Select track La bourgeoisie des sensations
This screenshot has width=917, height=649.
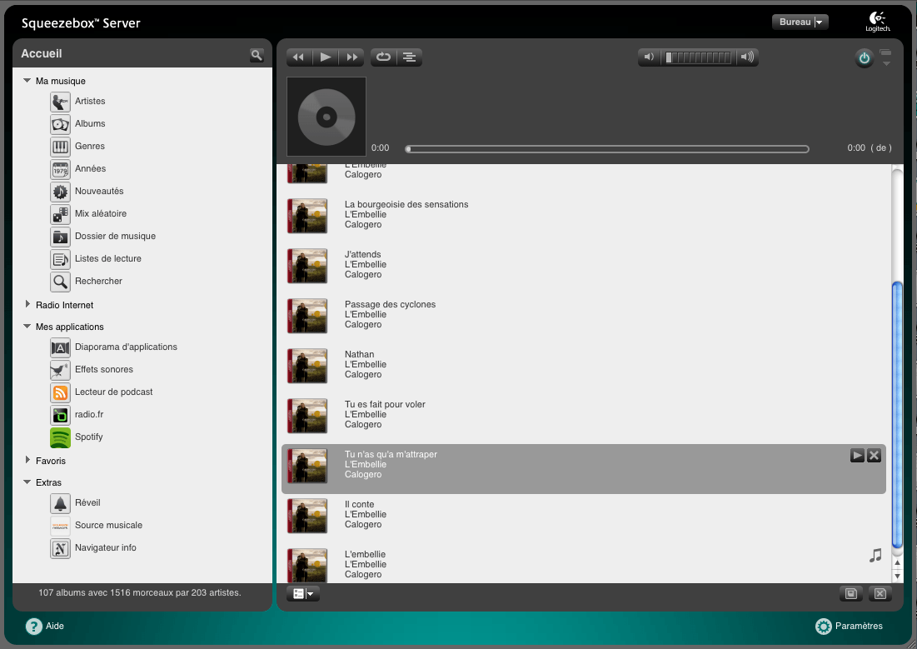584,215
